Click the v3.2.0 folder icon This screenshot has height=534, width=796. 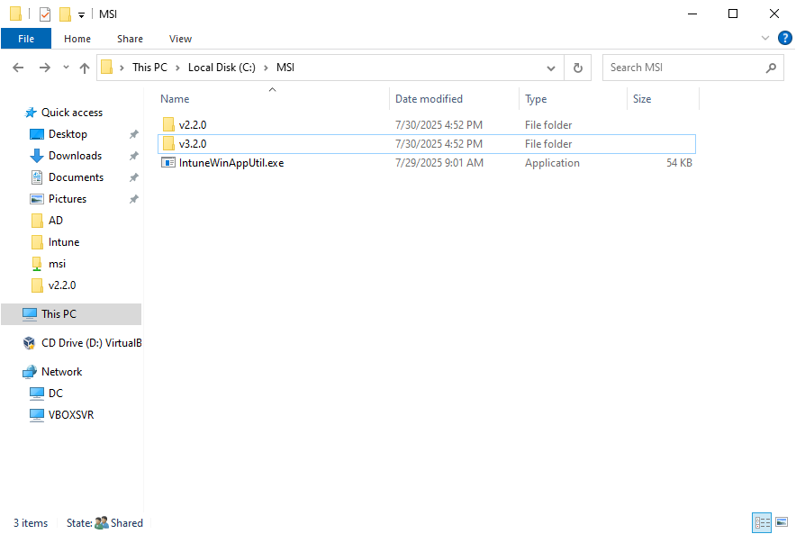[x=168, y=144]
